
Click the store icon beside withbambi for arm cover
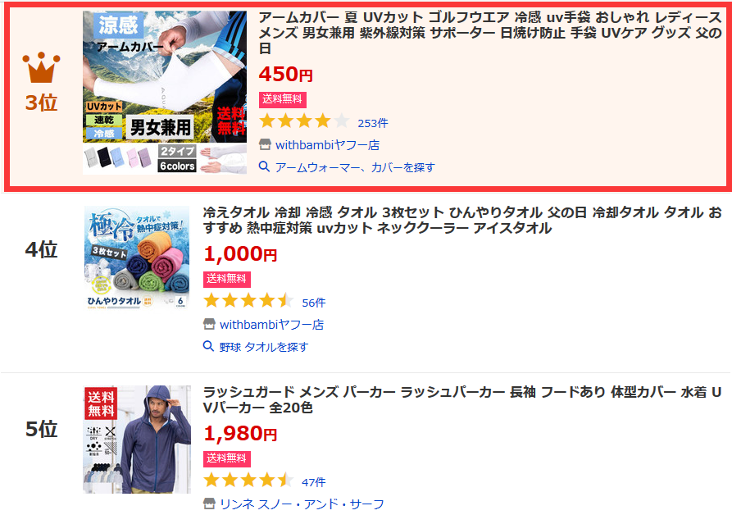(265, 145)
